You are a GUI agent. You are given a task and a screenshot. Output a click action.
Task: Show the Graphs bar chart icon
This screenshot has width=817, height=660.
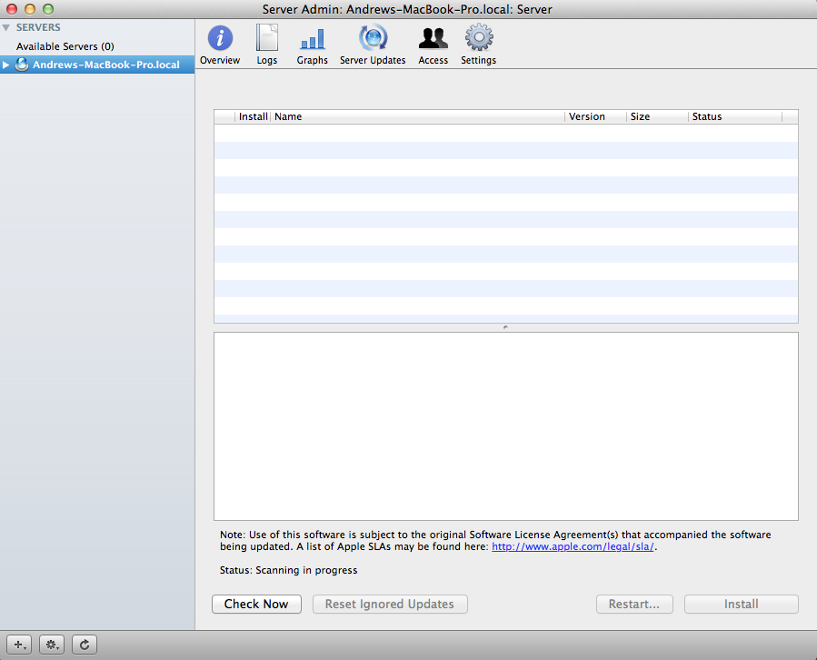(x=312, y=40)
